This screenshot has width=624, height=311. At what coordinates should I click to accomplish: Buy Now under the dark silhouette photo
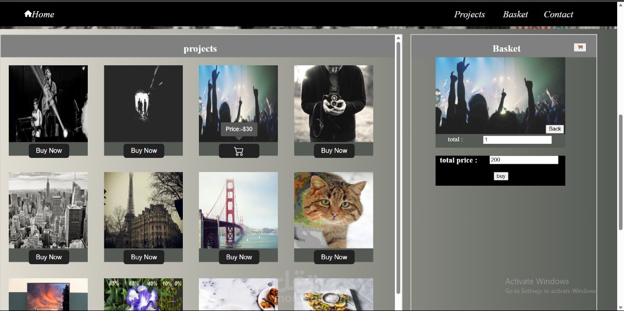pyautogui.click(x=144, y=151)
